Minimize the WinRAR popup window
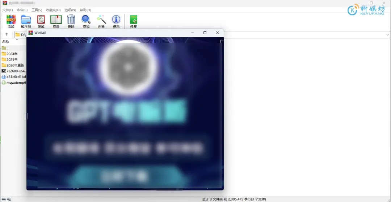The height and width of the screenshot is (202, 391). tap(193, 33)
